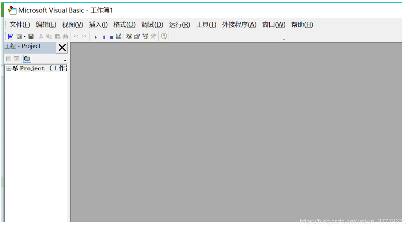Expand the Project tree node
410x229 pixels.
tap(9, 68)
